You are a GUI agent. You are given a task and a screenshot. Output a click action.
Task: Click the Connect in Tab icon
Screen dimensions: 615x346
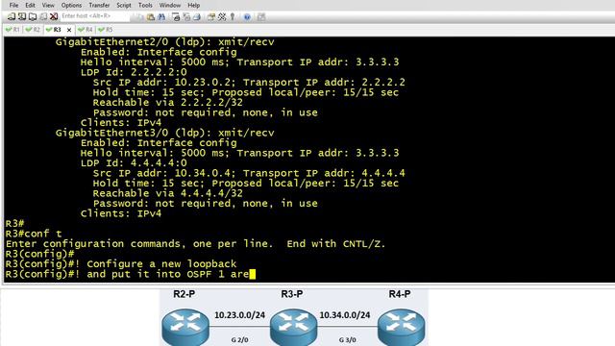33,16
